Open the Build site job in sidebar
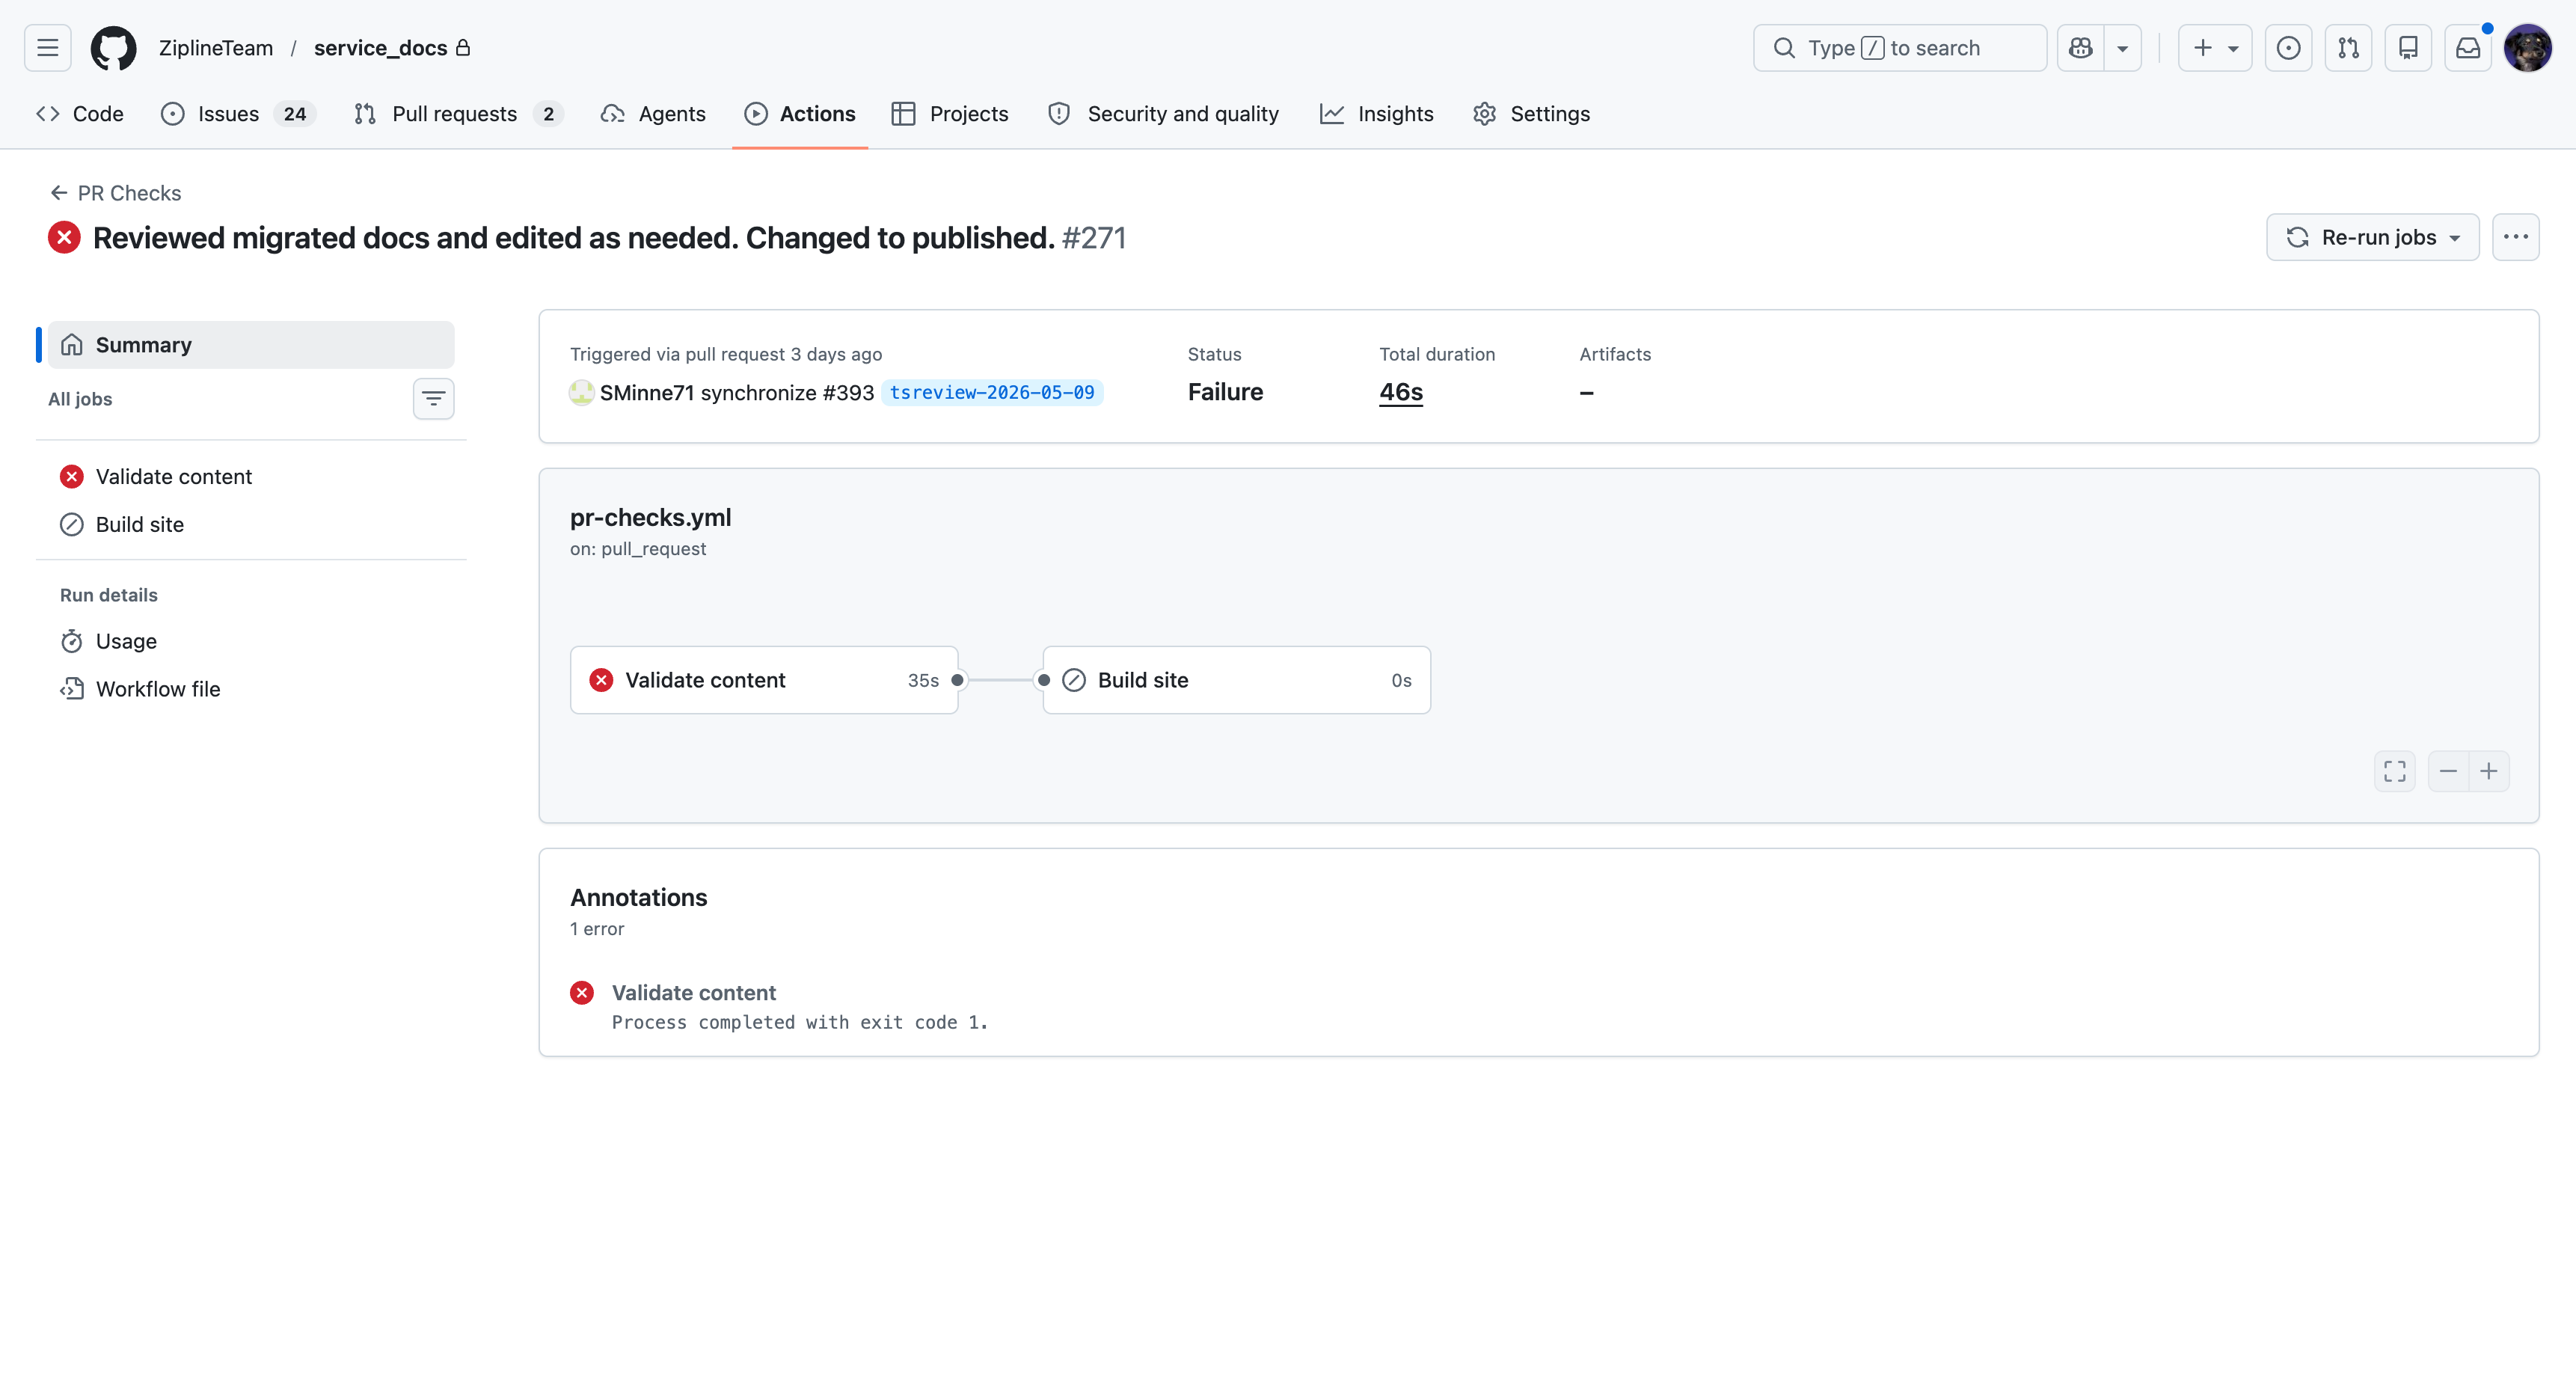Image resolution: width=2576 pixels, height=1396 pixels. [250, 524]
